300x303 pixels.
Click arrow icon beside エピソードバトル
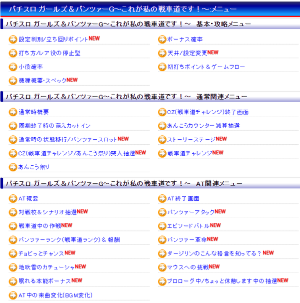click(x=162, y=226)
